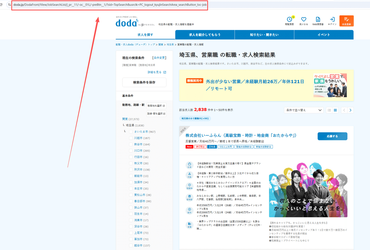Image resolution: width=370 pixels, height=250 pixels.
Task: Click the 路線・駅を選択 button
Action: (156, 114)
